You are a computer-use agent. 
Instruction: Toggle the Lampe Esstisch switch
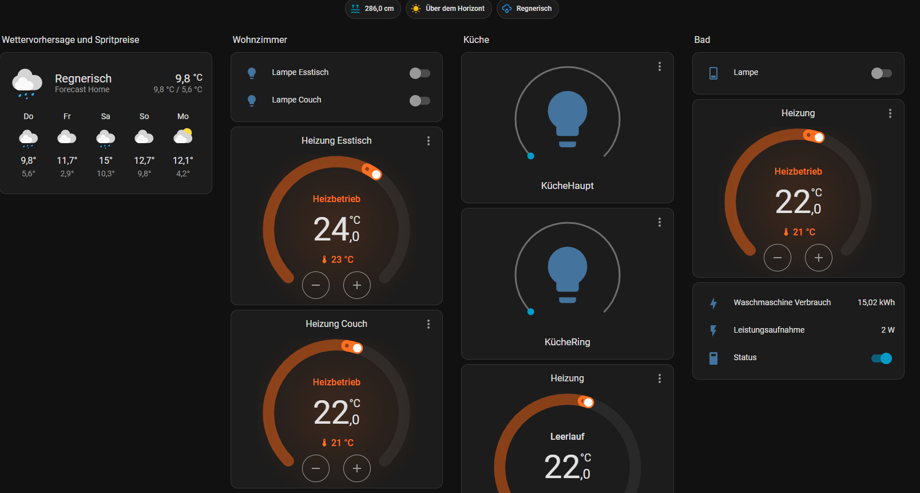419,73
